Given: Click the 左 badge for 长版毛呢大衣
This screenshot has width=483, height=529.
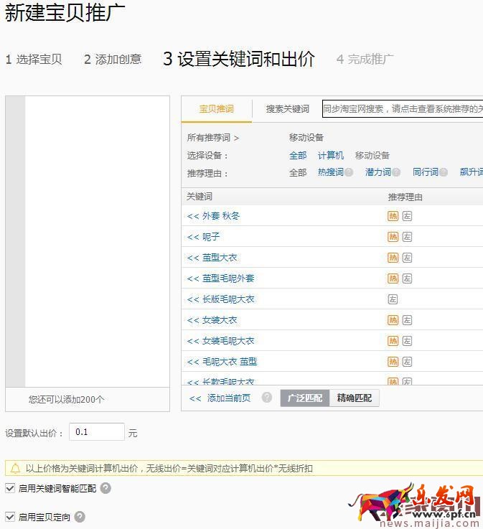Looking at the screenshot, I should point(393,299).
